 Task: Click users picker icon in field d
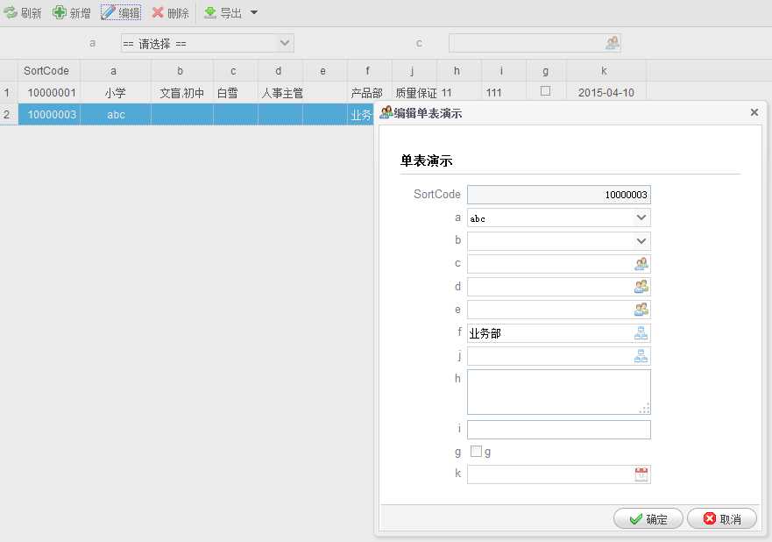pos(641,287)
